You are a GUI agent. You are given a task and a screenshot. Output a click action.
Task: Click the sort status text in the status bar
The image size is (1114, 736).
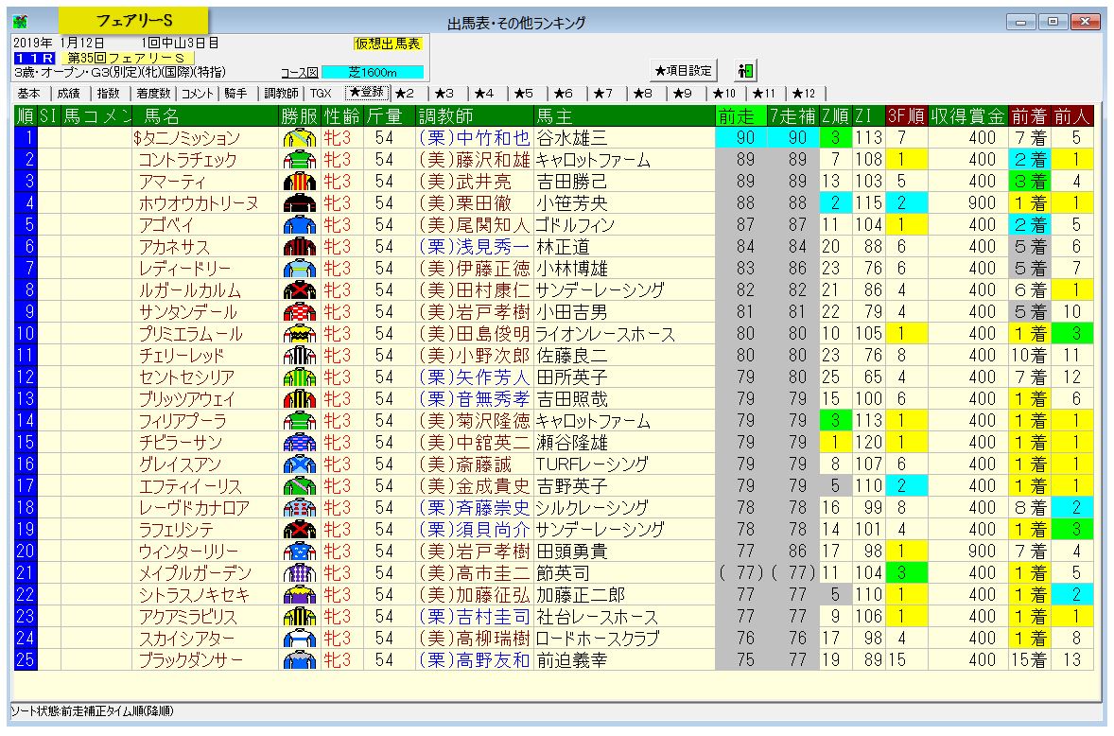pos(93,711)
